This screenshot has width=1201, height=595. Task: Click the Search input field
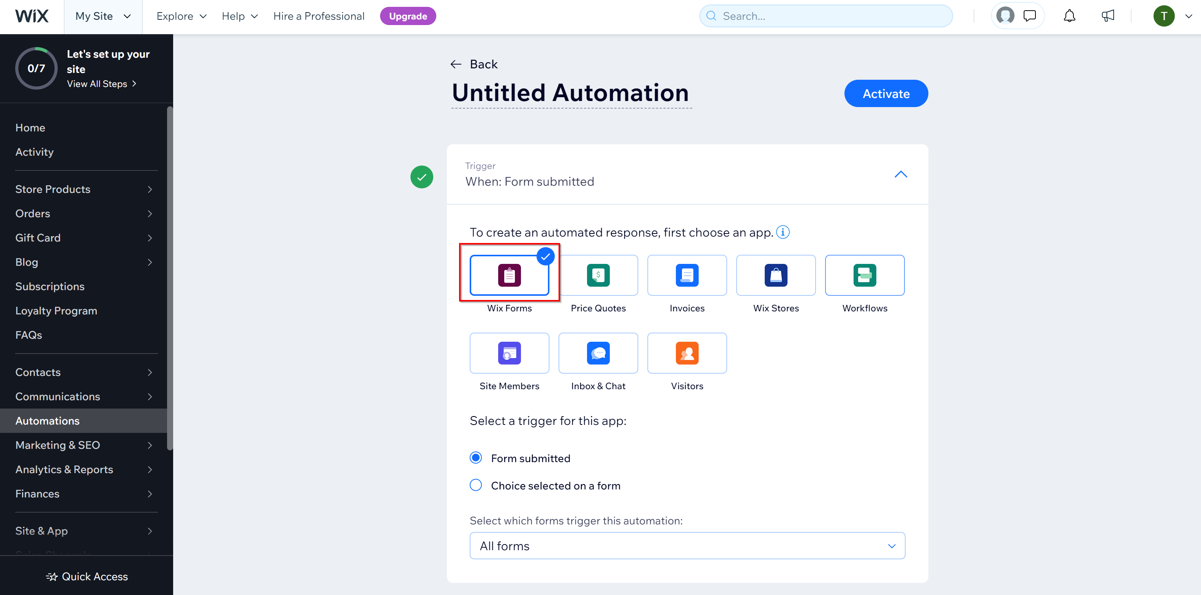pos(826,15)
